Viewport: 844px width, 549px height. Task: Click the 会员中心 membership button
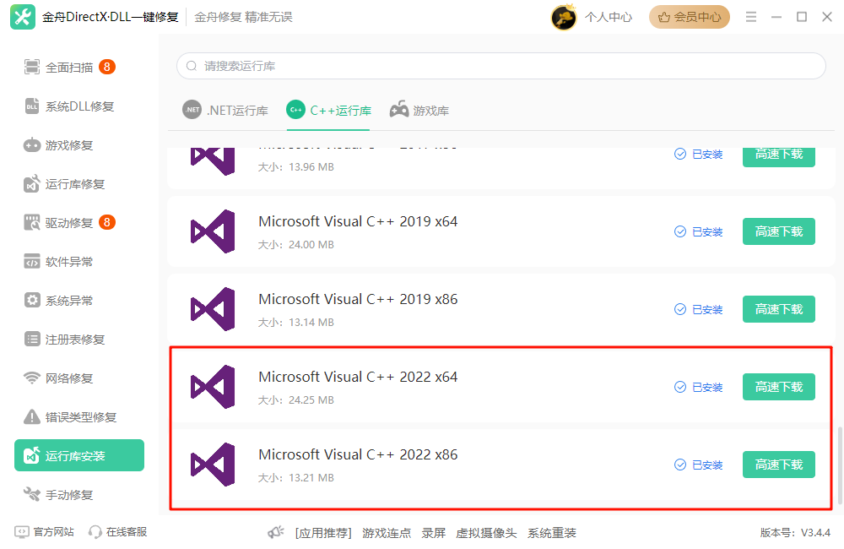tap(689, 16)
